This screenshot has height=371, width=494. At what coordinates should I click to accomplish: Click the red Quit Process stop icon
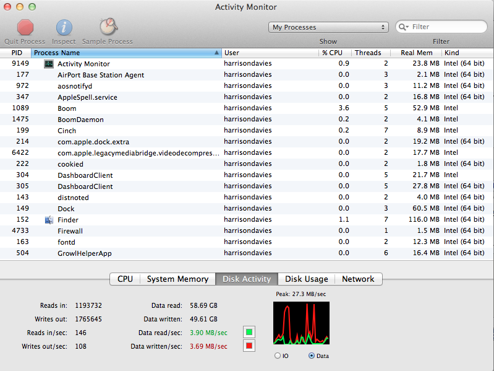25,27
